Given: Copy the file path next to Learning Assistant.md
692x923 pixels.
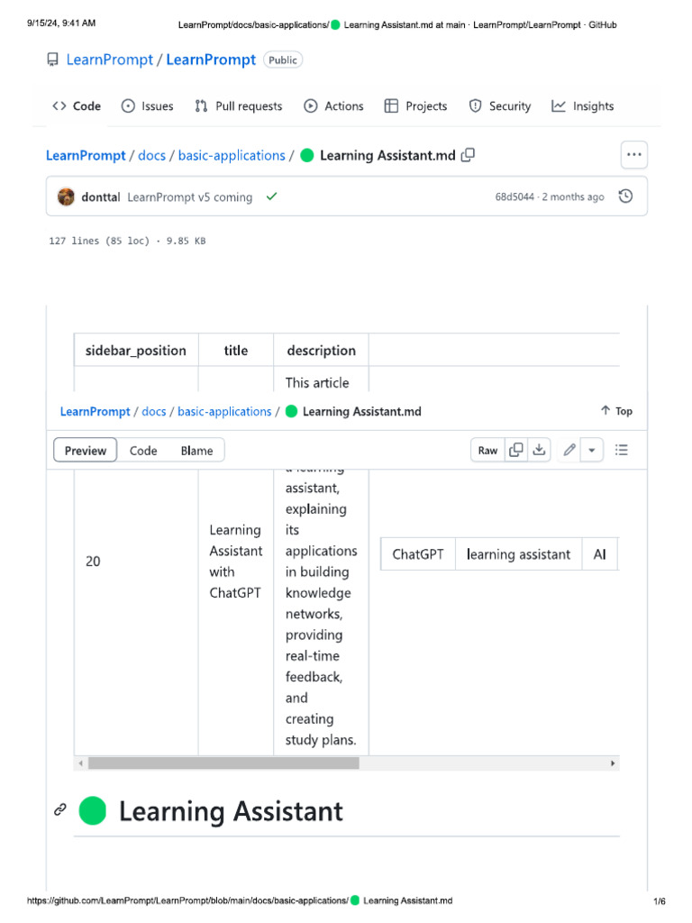Looking at the screenshot, I should [468, 155].
